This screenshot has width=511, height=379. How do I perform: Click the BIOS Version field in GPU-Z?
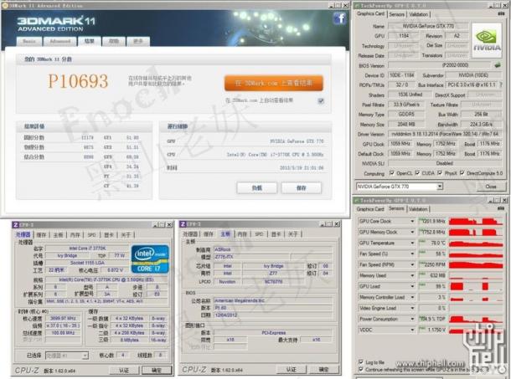[440, 65]
